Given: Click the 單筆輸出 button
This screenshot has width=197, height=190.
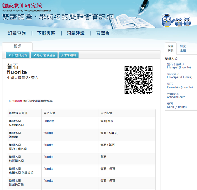Looking at the screenshot, I should coord(68,55).
